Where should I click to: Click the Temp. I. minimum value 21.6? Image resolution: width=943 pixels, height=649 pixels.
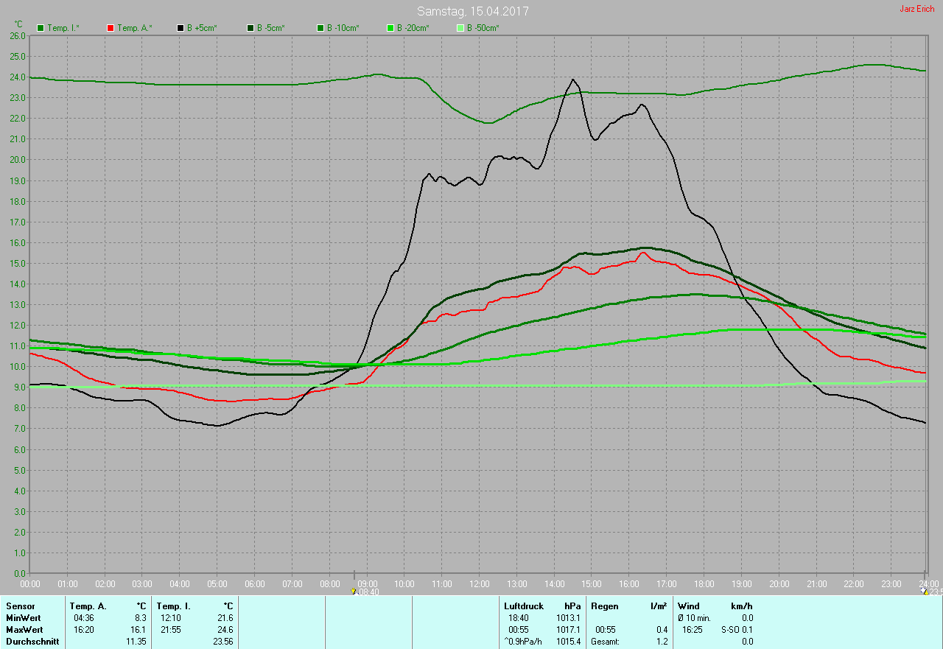click(x=225, y=618)
